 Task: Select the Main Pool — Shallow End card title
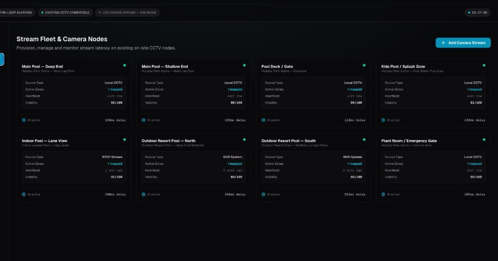pyautogui.click(x=165, y=67)
